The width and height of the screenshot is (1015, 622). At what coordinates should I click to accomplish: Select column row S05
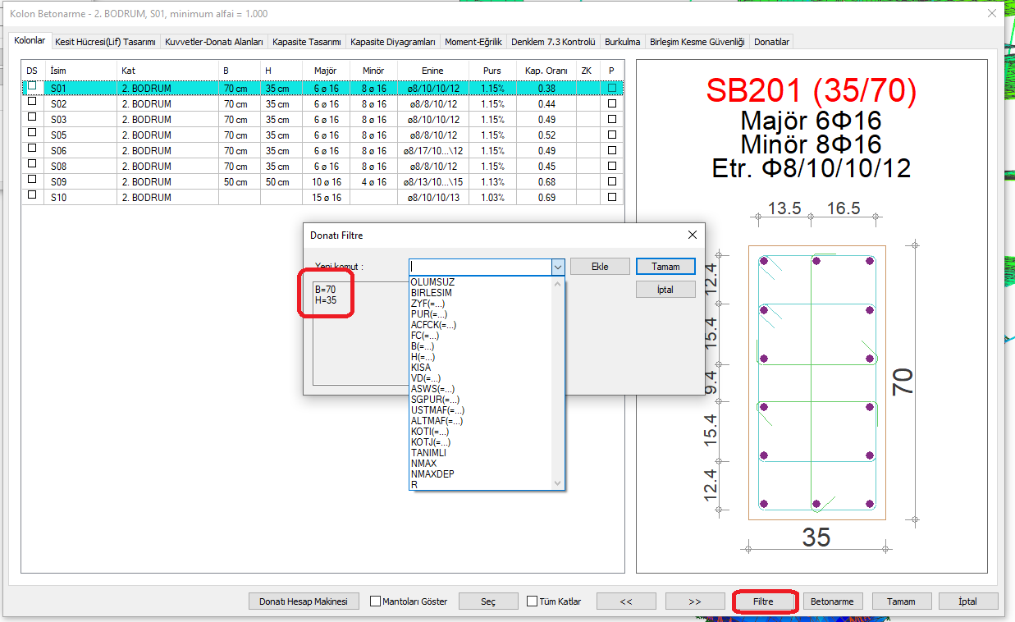pos(322,135)
